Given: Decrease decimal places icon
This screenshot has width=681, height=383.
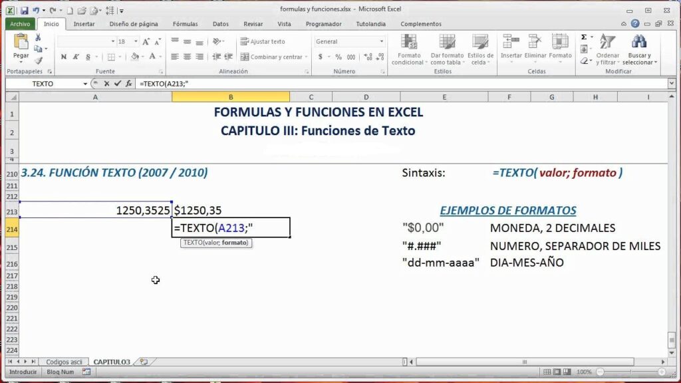Looking at the screenshot, I should [x=380, y=57].
